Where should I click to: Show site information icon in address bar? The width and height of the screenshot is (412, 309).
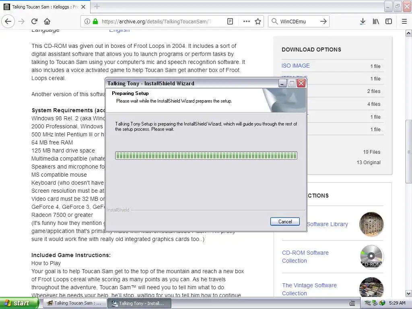87,21
